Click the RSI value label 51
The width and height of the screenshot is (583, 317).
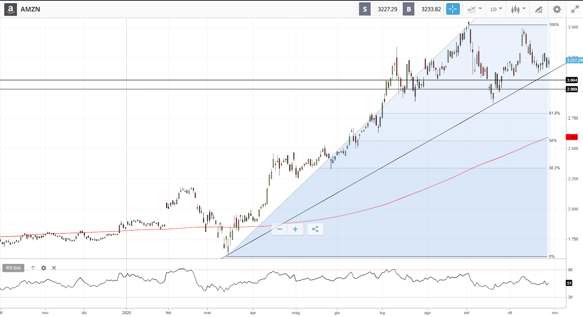pyautogui.click(x=569, y=283)
